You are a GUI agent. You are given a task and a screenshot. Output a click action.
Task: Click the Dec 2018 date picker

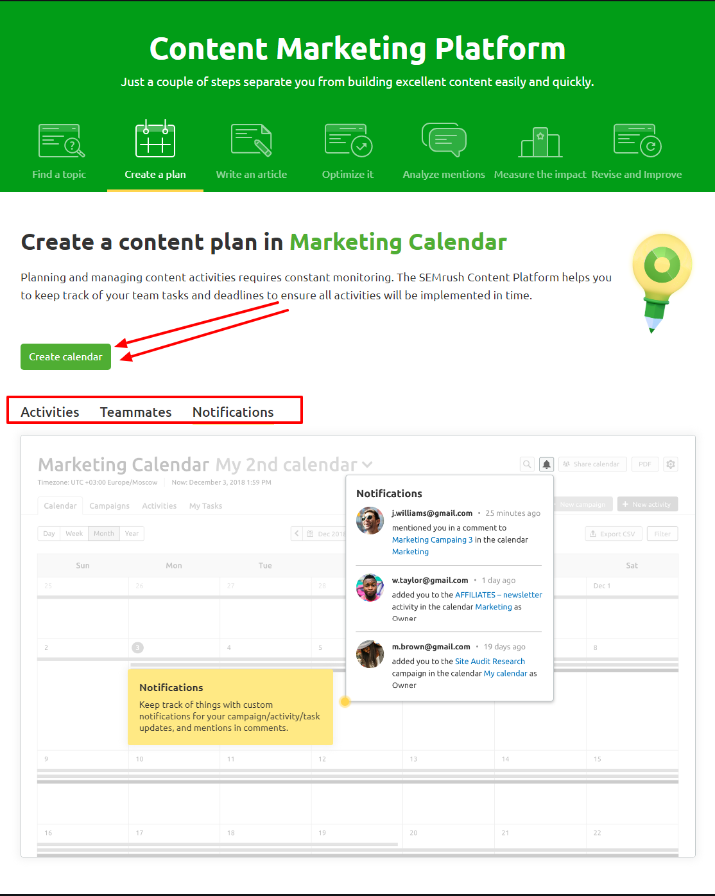(x=325, y=534)
